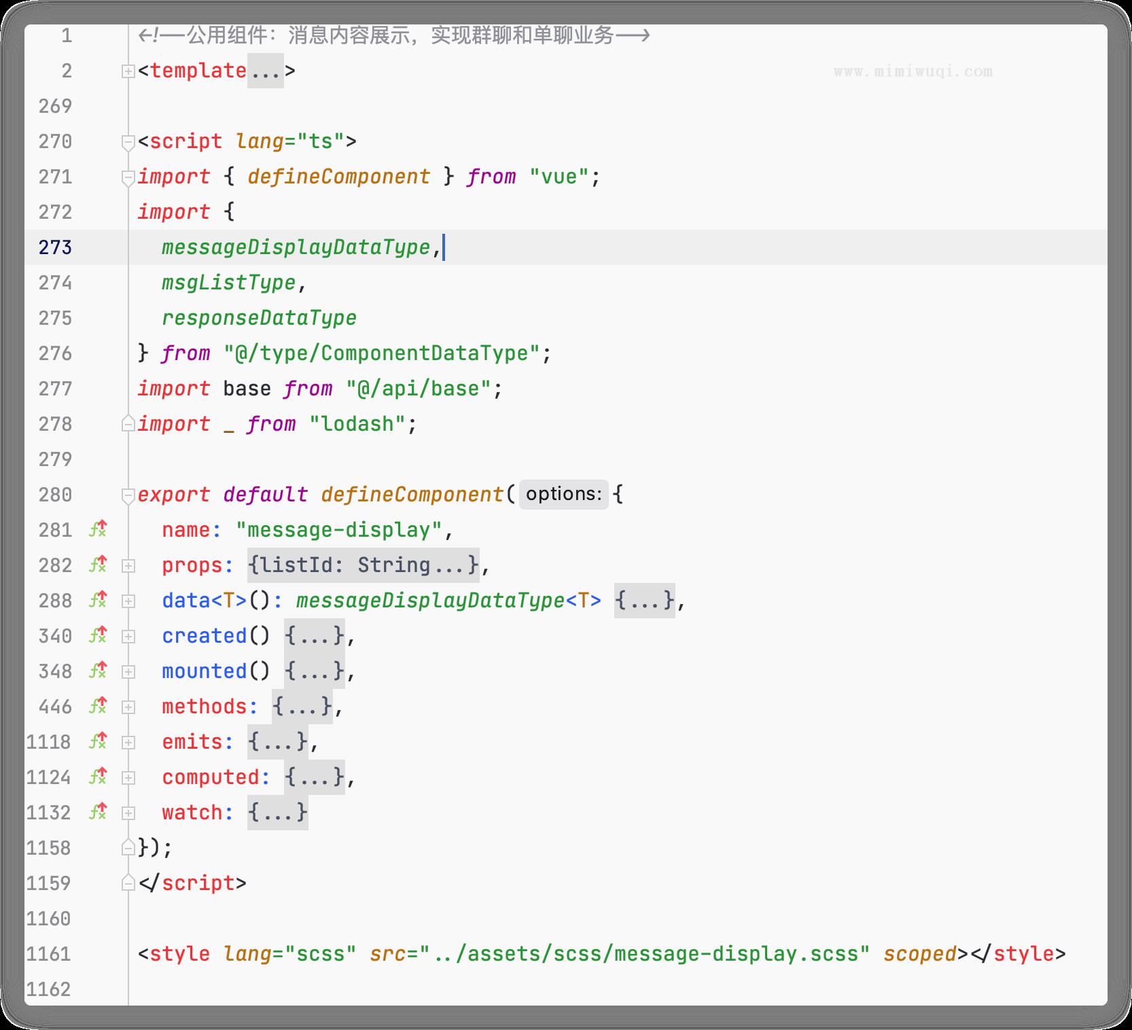Screen dimensions: 1132x1030
Task: Click the override gutter icon beside emits
Action: [x=99, y=741]
